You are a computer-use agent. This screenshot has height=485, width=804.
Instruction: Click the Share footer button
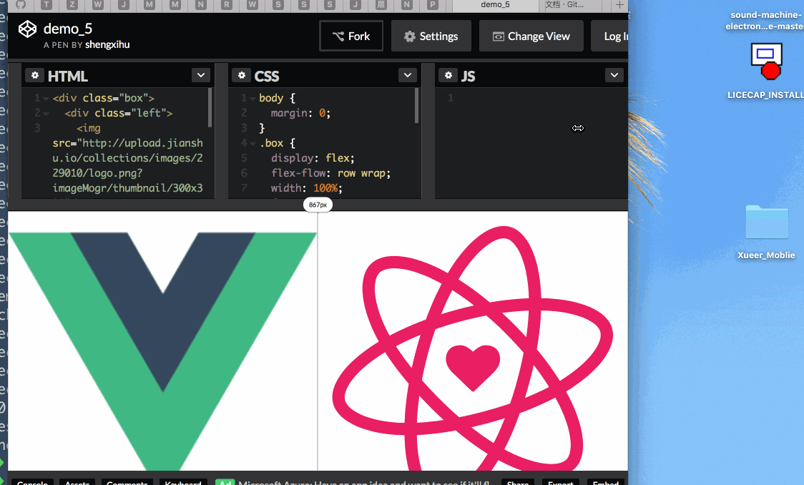pos(518,482)
